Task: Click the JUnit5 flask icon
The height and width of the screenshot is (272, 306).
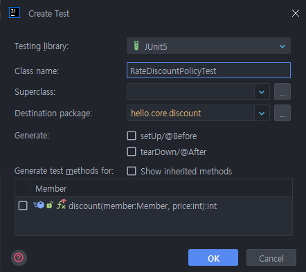Action: pyautogui.click(x=136, y=46)
